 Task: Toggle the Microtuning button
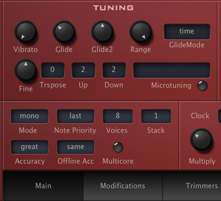coord(202,85)
